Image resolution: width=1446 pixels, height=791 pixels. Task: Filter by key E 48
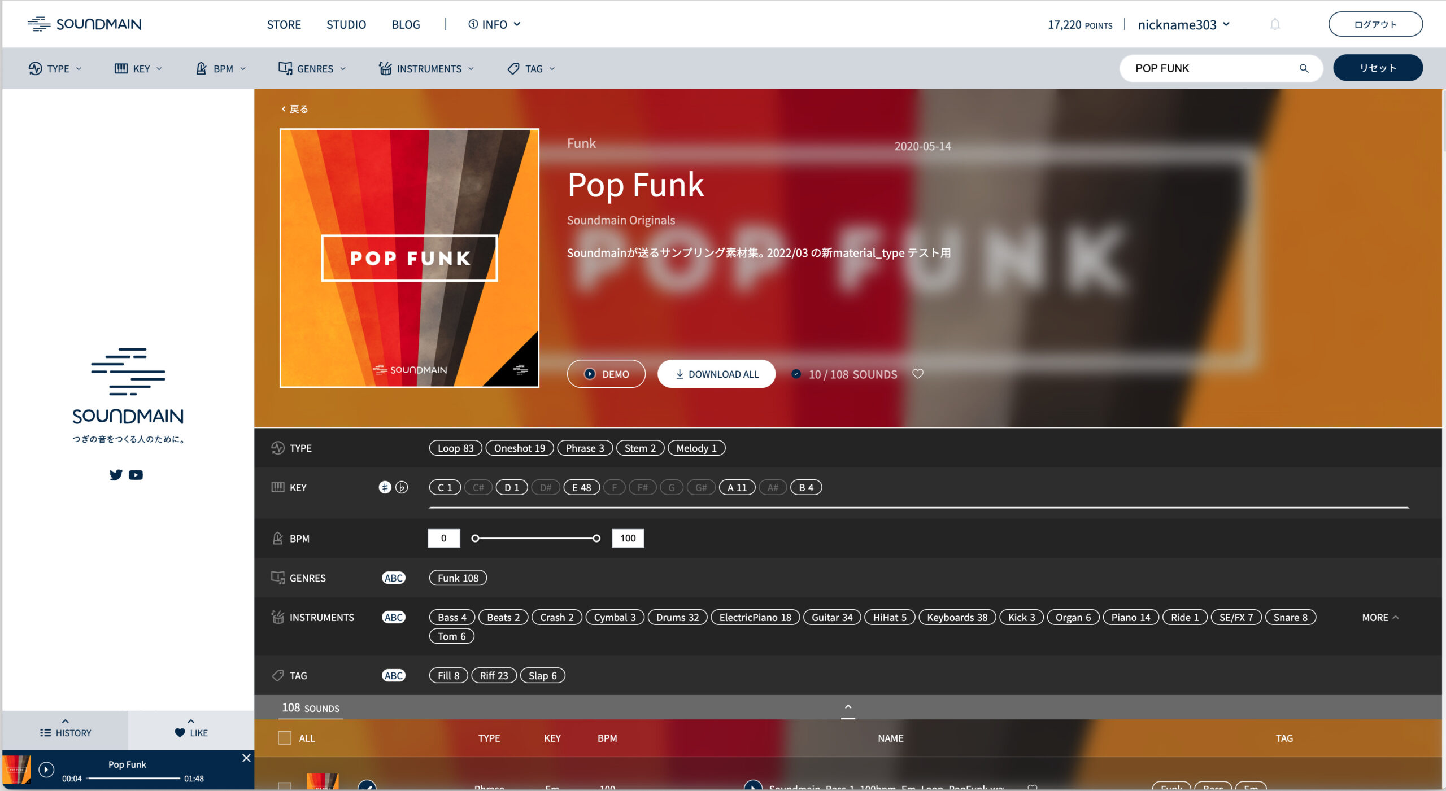(581, 487)
